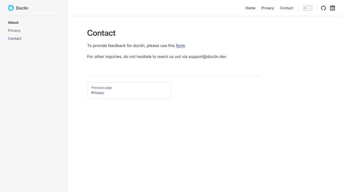Click the Doclin logo icon
Image resolution: width=343 pixels, height=192 pixels.
pyautogui.click(x=11, y=8)
